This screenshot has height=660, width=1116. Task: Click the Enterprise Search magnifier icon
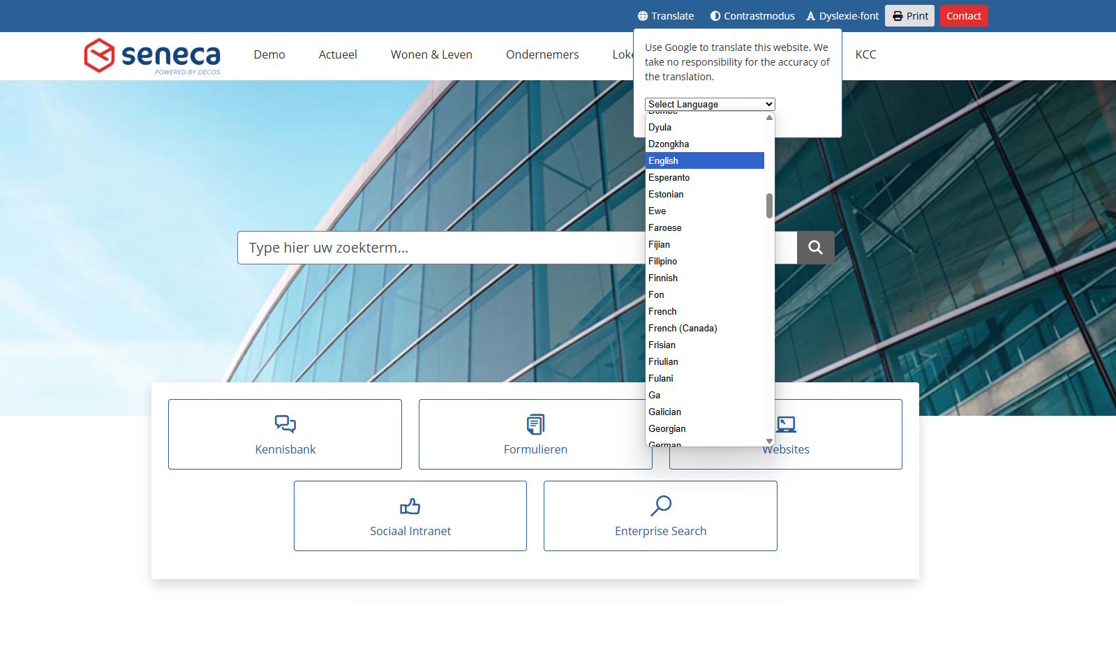point(660,505)
